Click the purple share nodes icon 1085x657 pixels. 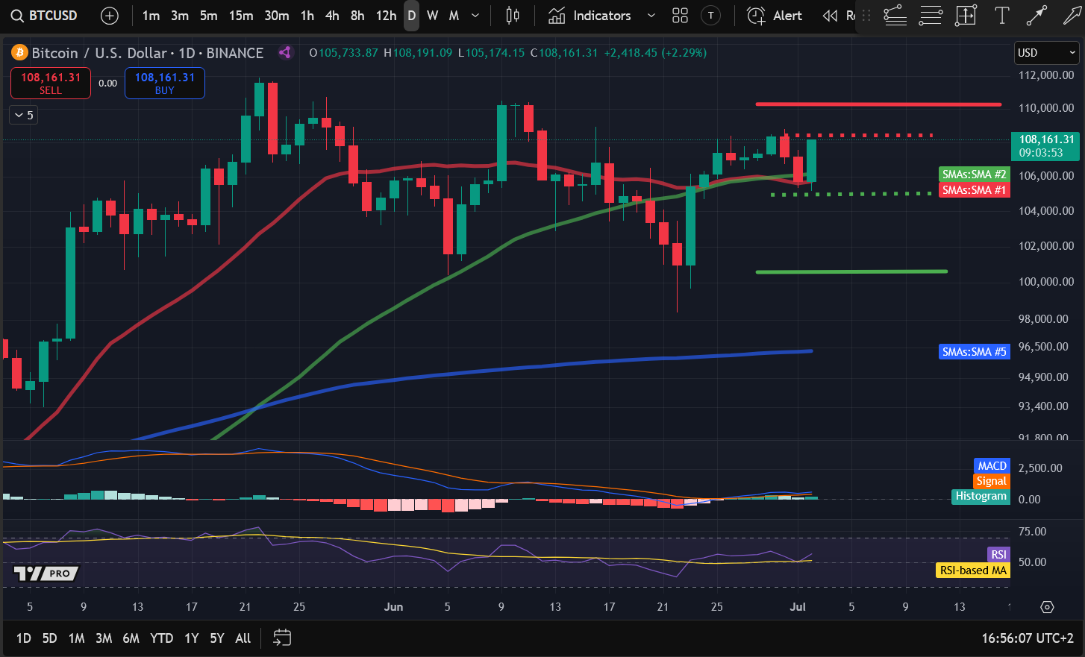click(x=284, y=52)
